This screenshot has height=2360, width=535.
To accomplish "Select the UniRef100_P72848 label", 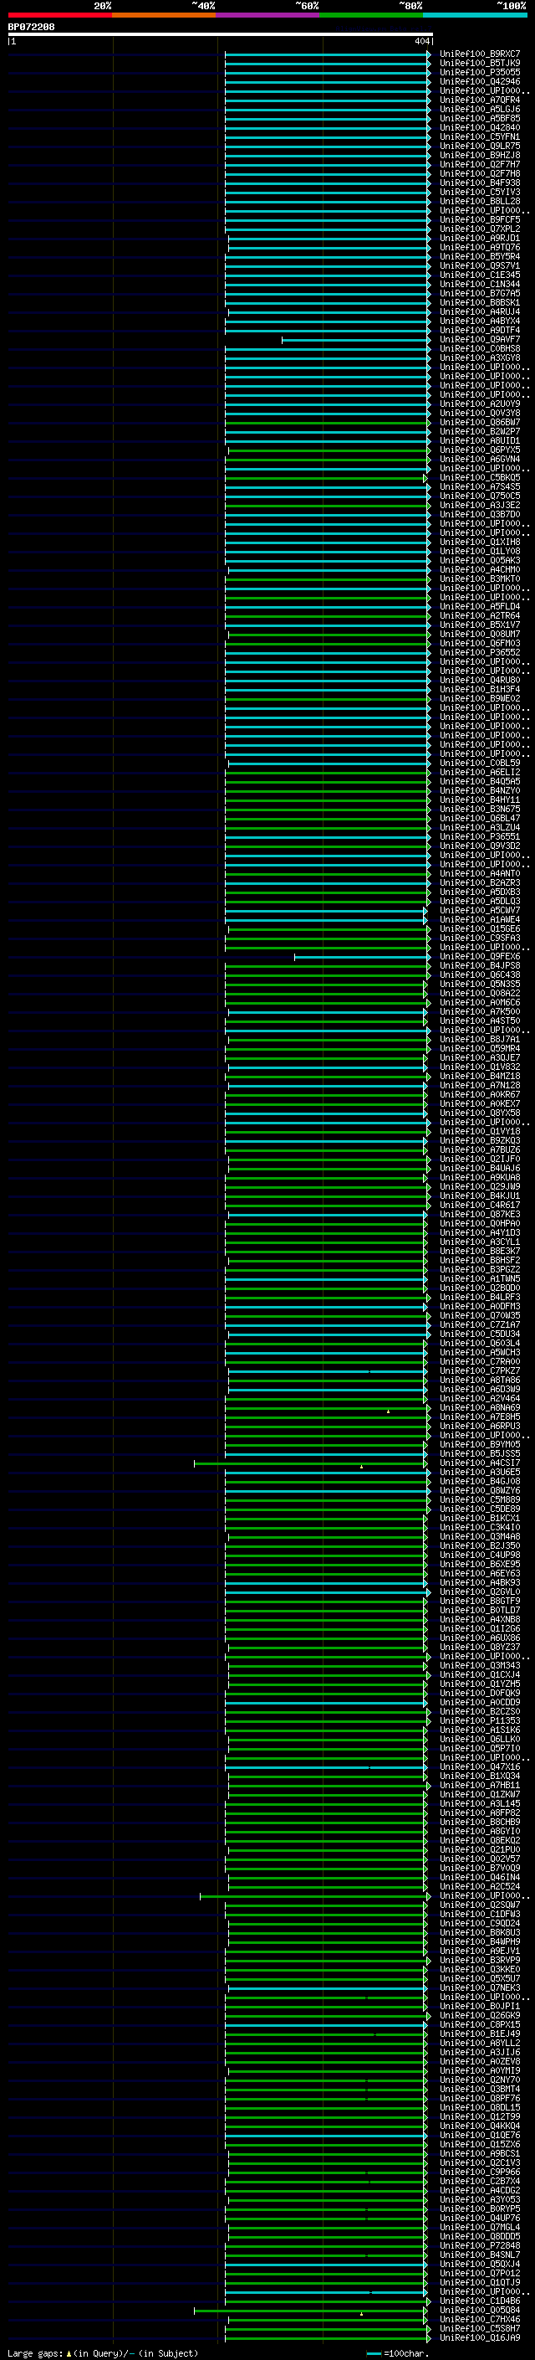I will 480,2245.
